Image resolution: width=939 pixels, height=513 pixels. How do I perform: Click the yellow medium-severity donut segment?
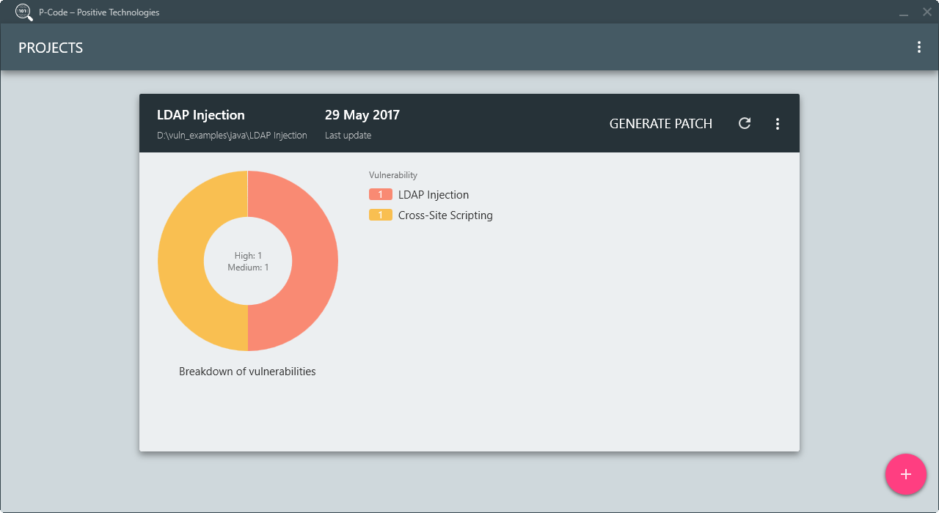click(x=181, y=261)
